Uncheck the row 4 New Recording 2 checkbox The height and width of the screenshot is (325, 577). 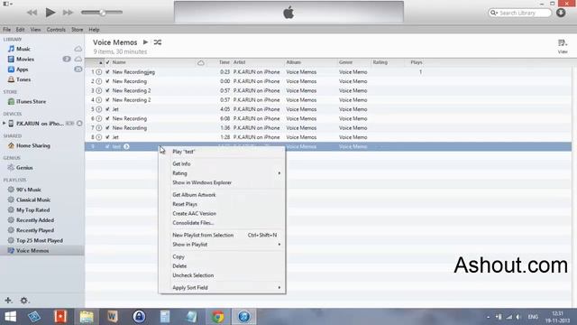(x=107, y=100)
